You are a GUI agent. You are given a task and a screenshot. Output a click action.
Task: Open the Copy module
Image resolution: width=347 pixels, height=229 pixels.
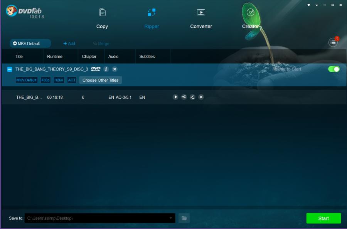102,19
